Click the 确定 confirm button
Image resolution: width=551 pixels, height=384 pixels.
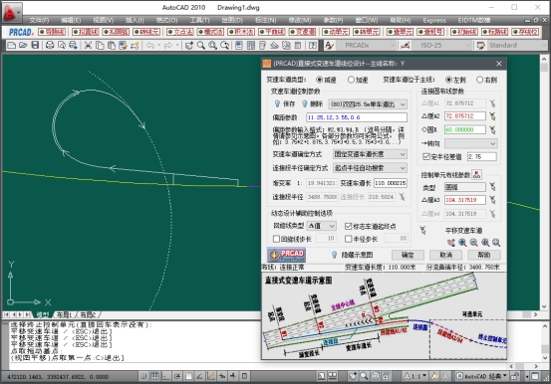click(x=408, y=255)
